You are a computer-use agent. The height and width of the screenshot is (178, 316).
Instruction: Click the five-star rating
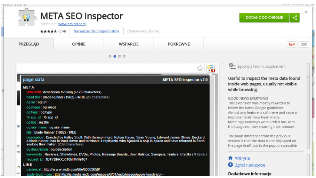click(x=48, y=31)
